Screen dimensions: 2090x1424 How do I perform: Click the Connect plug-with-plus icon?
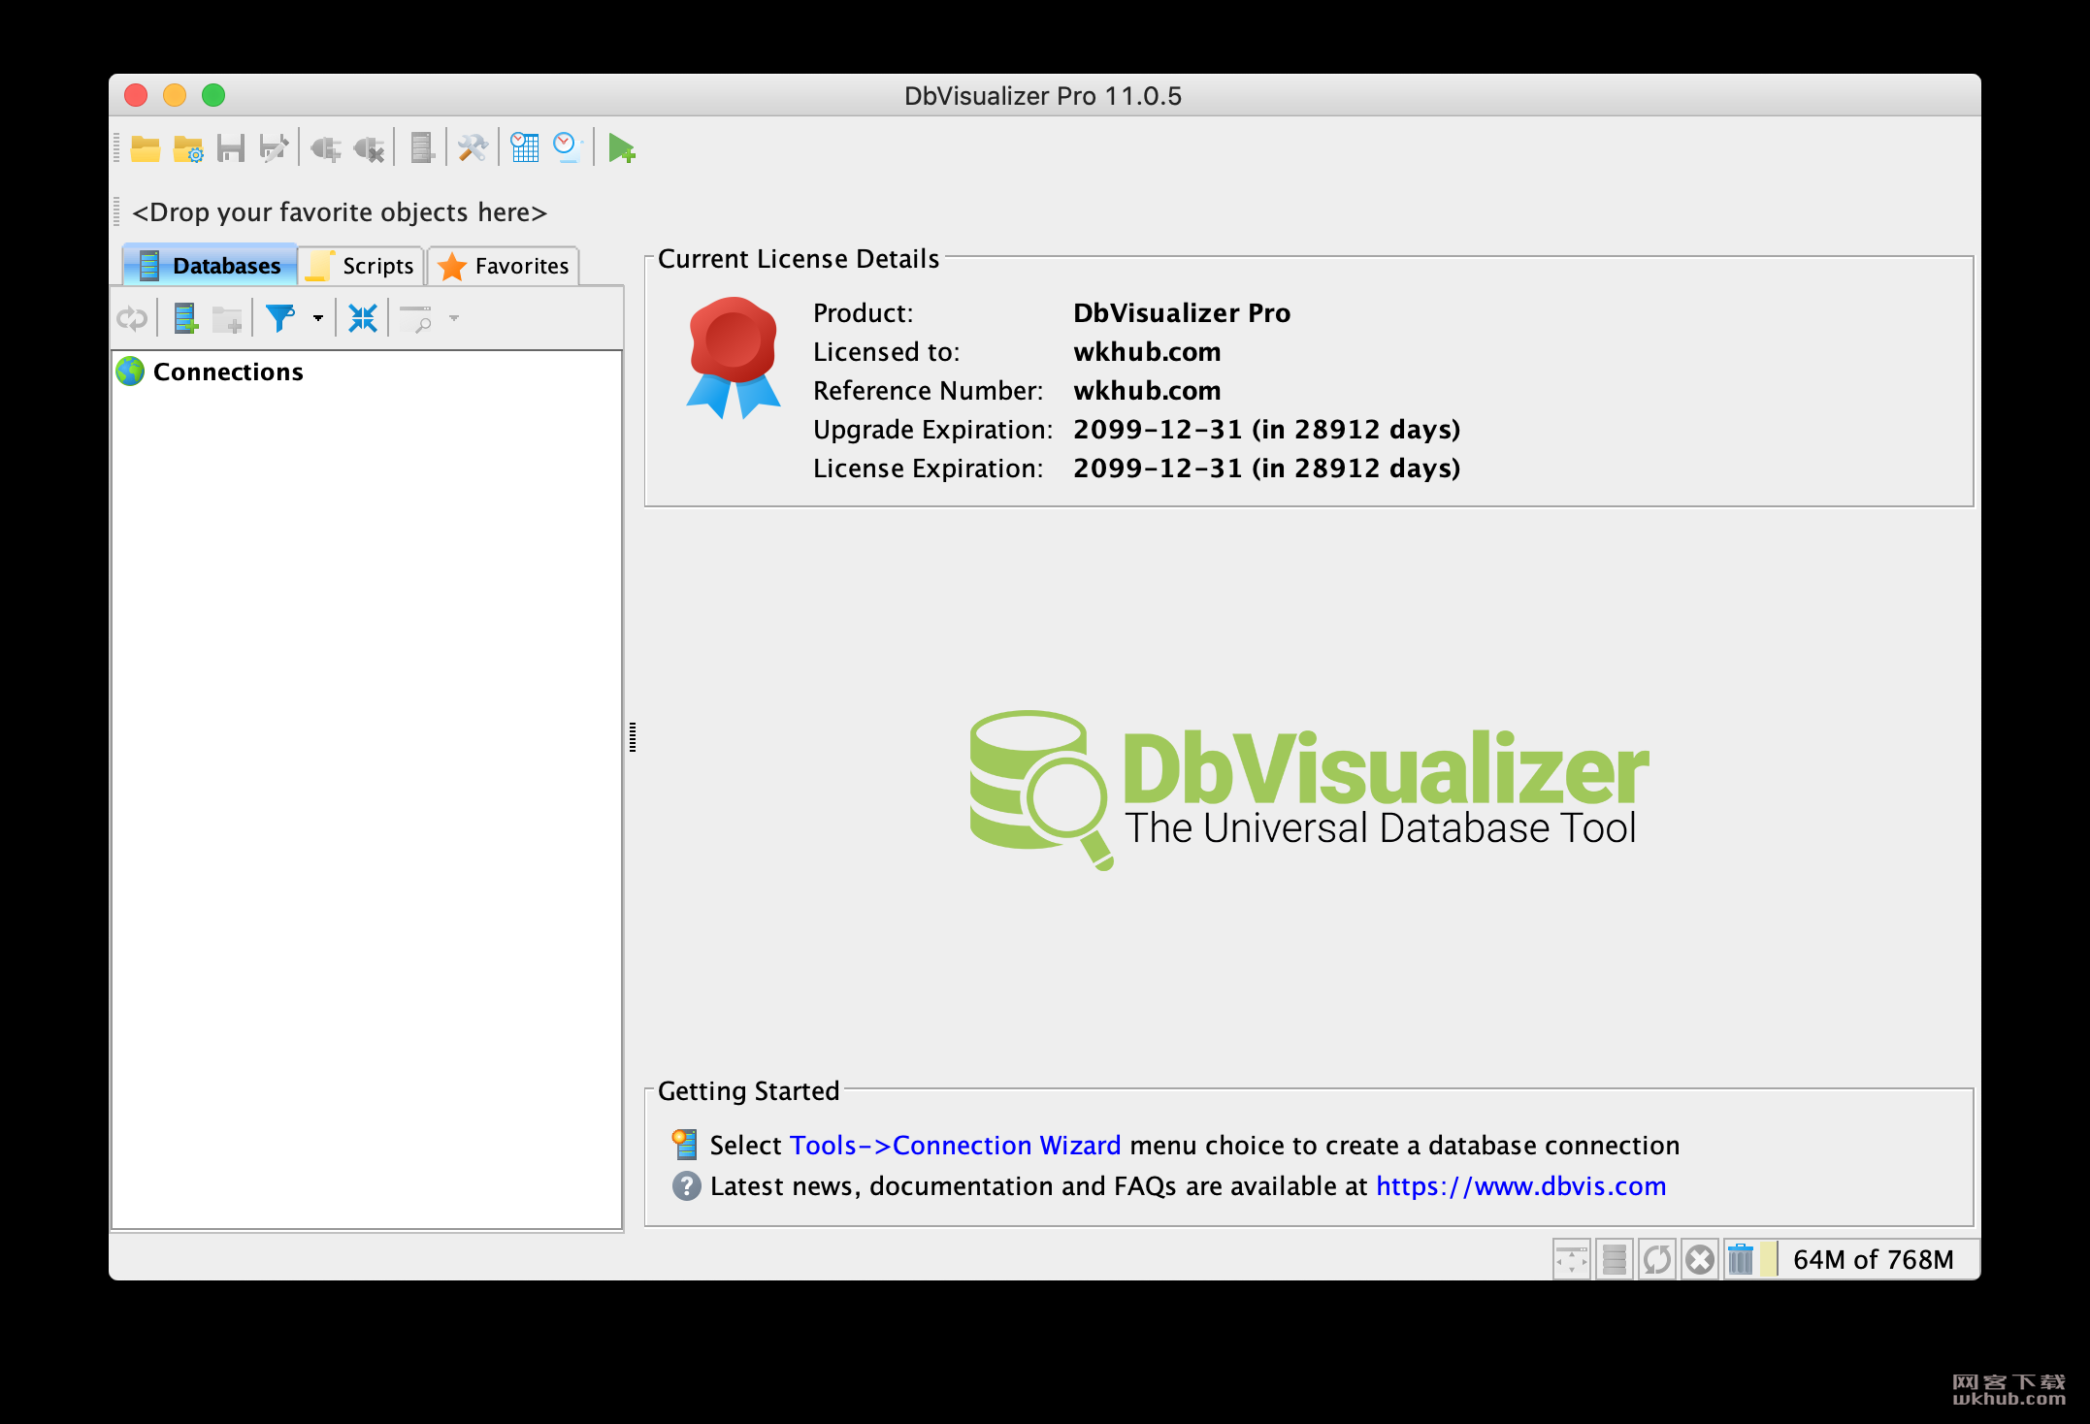(x=326, y=148)
